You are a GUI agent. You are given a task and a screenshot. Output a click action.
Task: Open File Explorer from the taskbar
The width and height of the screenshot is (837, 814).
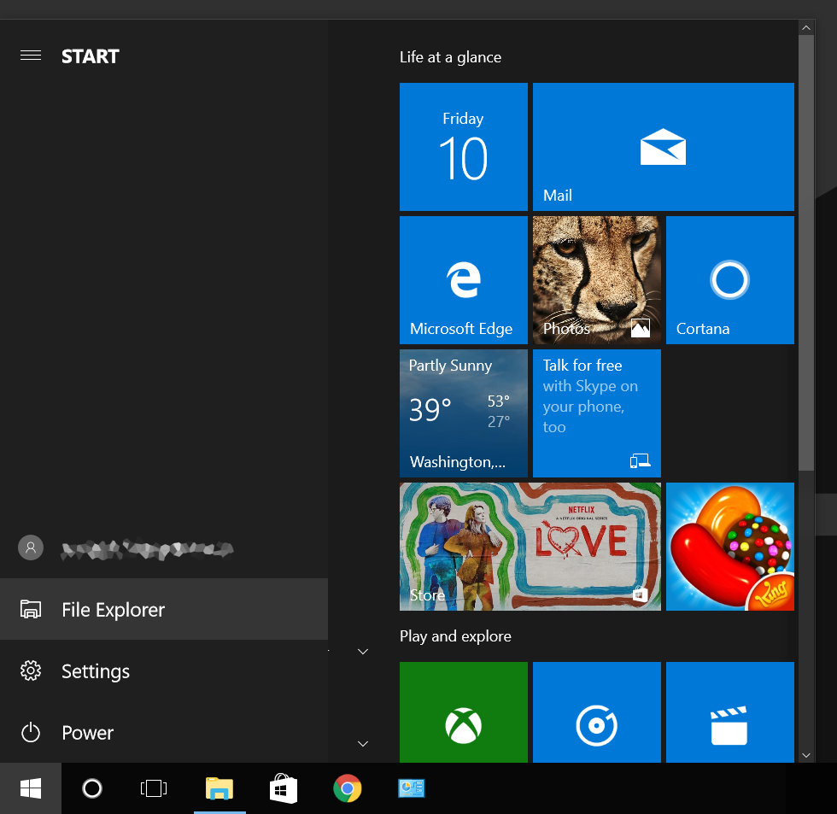pyautogui.click(x=219, y=788)
